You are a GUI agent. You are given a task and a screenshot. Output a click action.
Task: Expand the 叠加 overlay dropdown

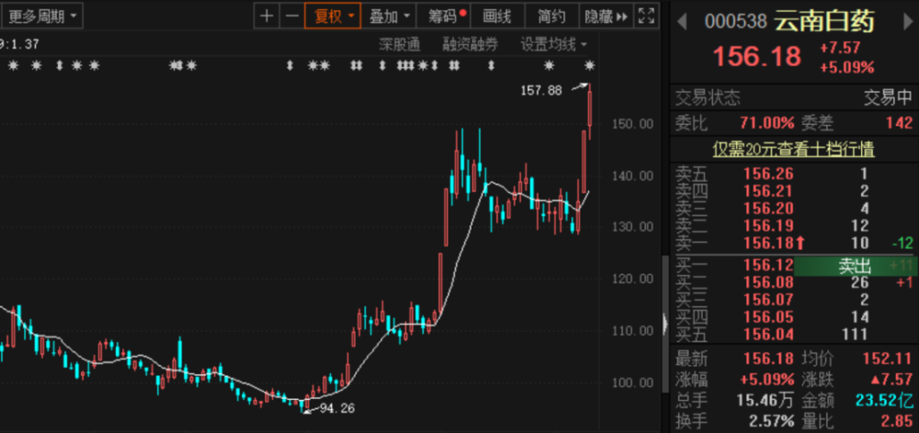point(390,16)
